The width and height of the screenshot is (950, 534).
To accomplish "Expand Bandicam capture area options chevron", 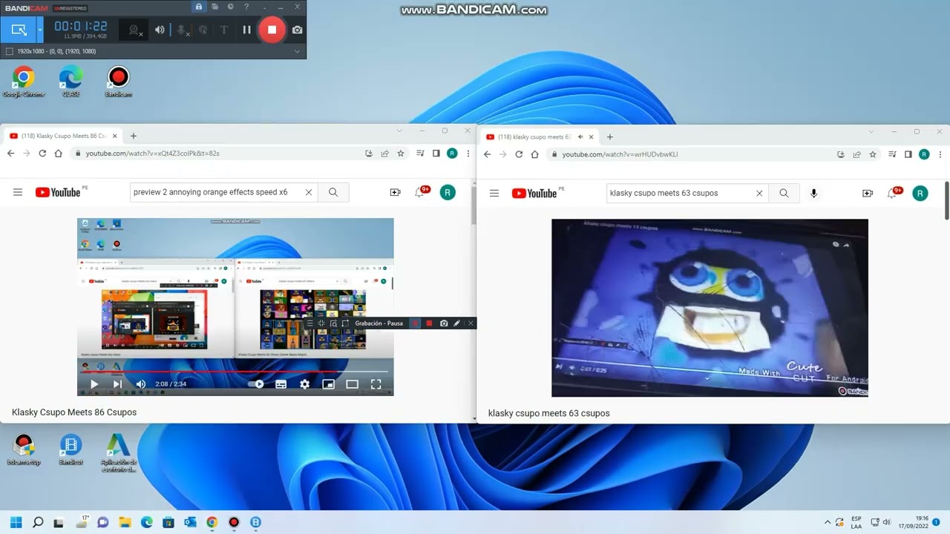I will 297,51.
